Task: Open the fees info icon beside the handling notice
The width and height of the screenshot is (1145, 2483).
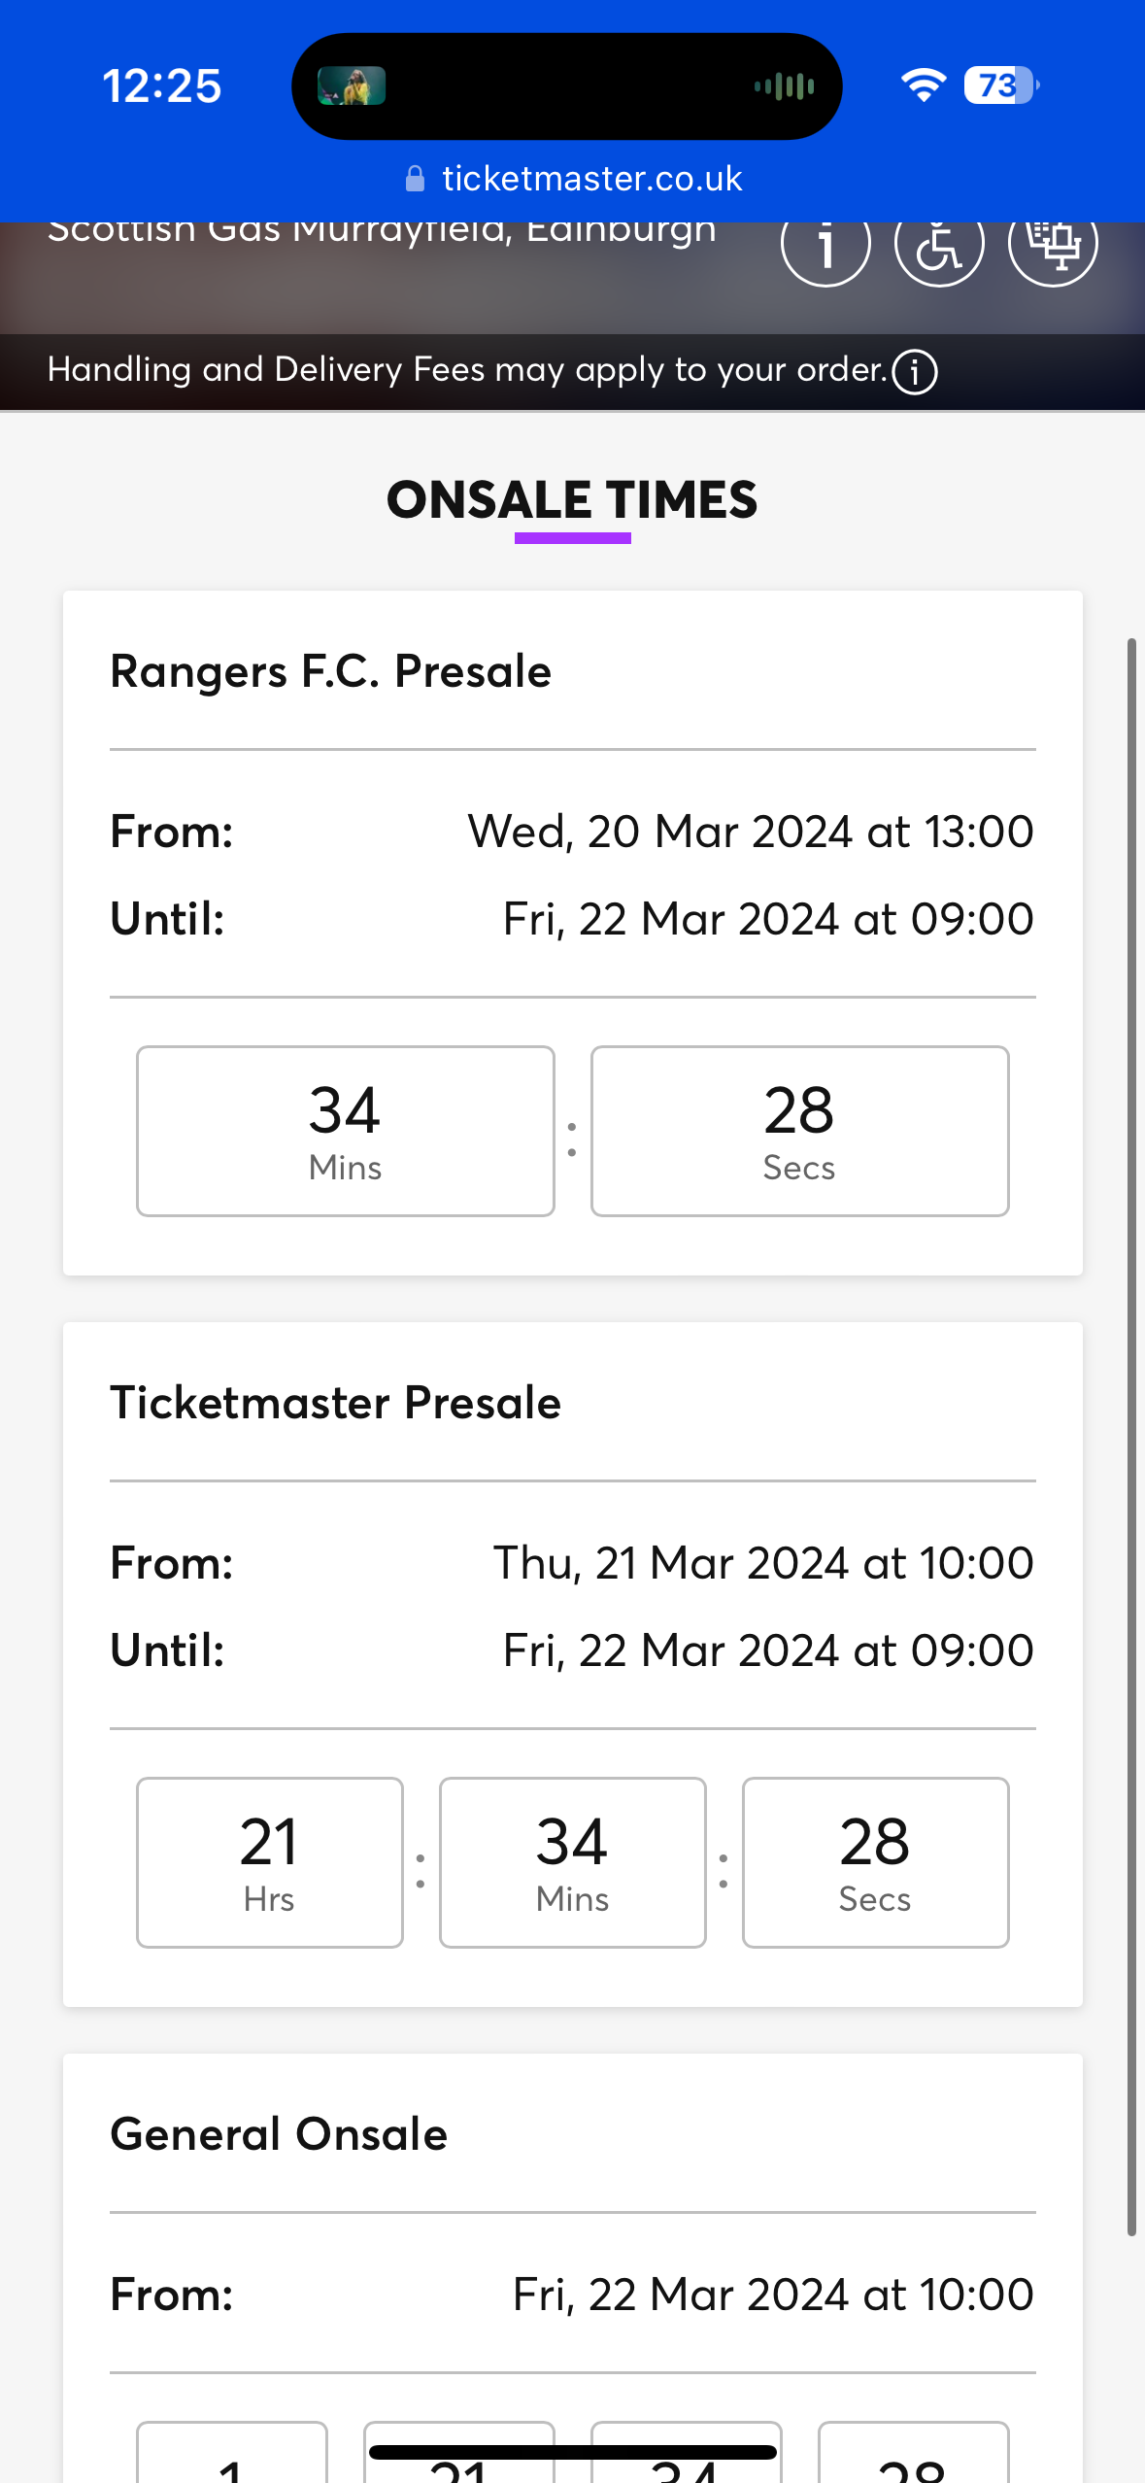Action: 915,372
